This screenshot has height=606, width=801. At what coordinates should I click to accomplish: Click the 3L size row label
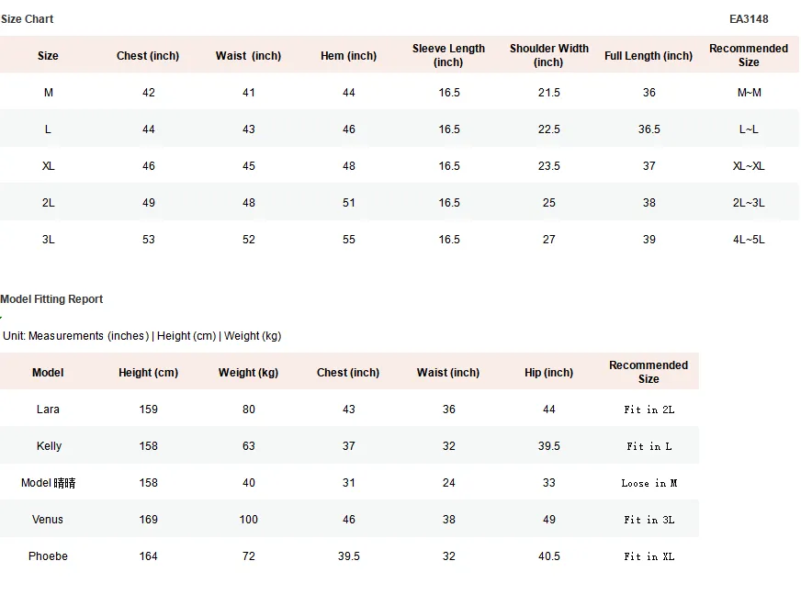pyautogui.click(x=48, y=240)
